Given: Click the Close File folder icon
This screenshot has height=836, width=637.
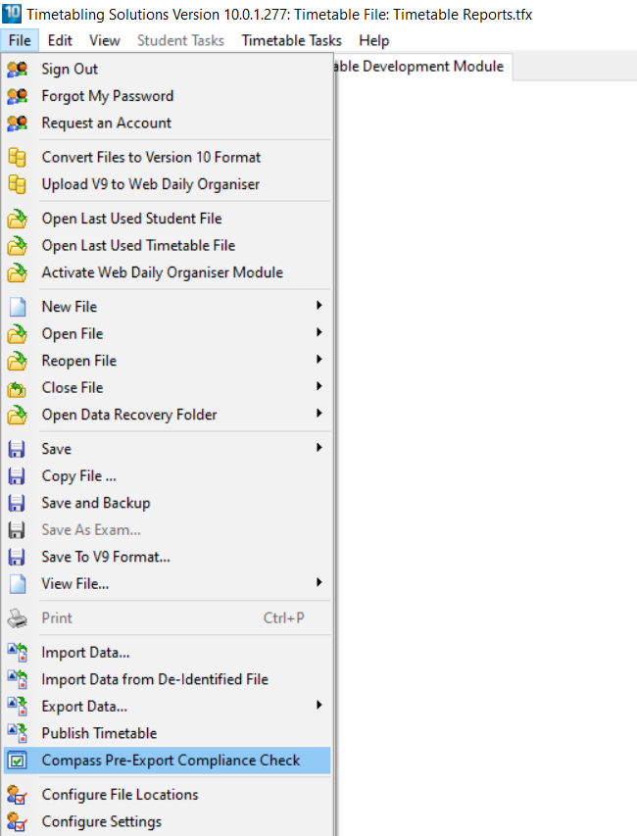Looking at the screenshot, I should pos(17,388).
